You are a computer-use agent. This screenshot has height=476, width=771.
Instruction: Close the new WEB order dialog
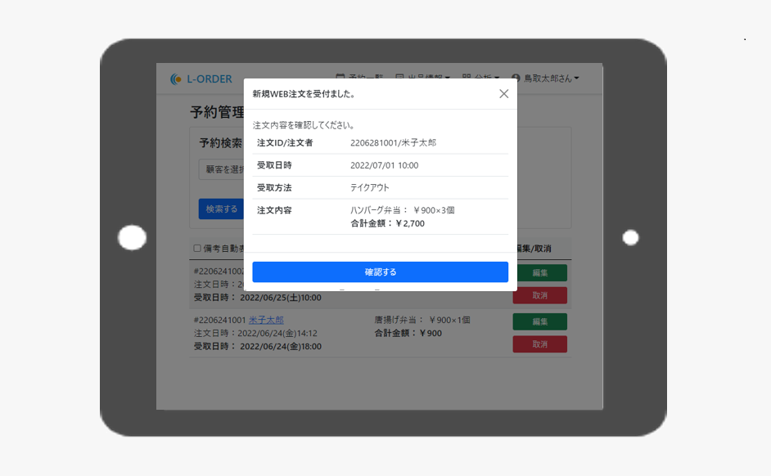tap(503, 94)
